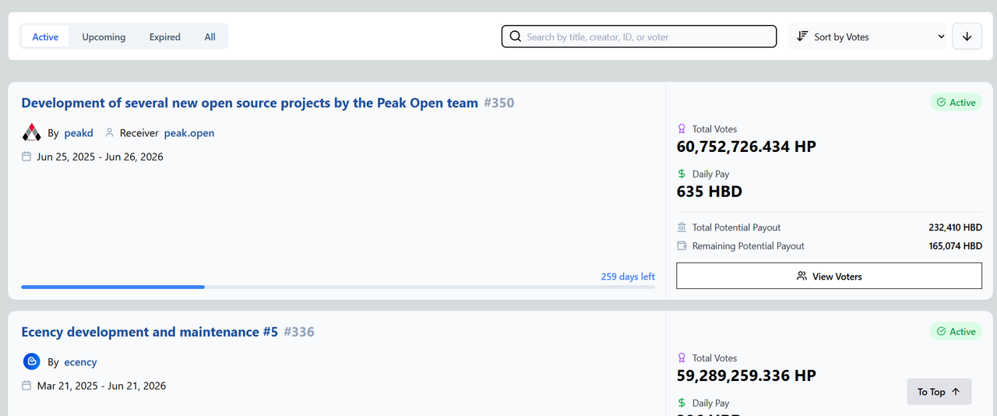Click Active badge on proposal #336
This screenshot has height=416, width=997.
956,332
